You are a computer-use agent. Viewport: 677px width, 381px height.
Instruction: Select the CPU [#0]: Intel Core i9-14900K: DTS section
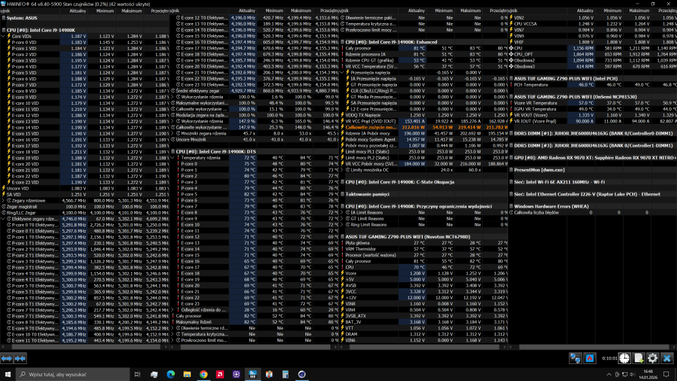(217, 151)
